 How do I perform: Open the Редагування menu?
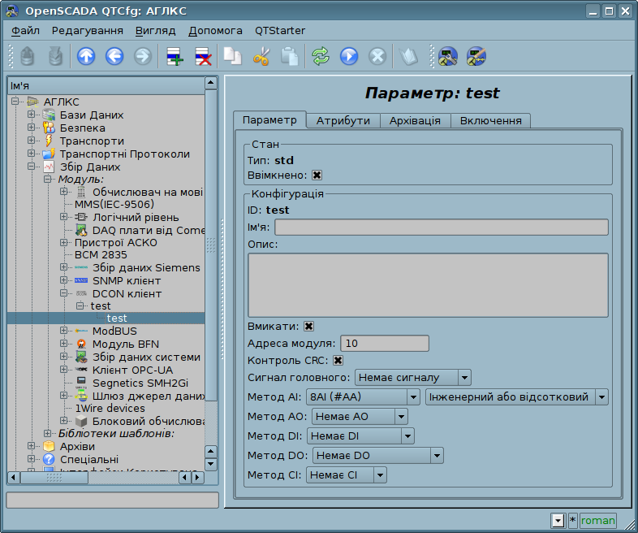click(87, 30)
